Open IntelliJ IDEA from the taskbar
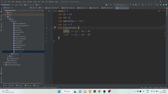This screenshot has height=94, width=168. (104, 91)
